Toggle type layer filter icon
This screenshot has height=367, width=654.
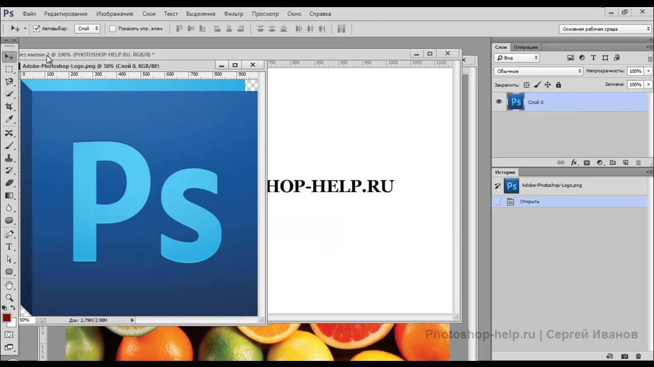(593, 58)
